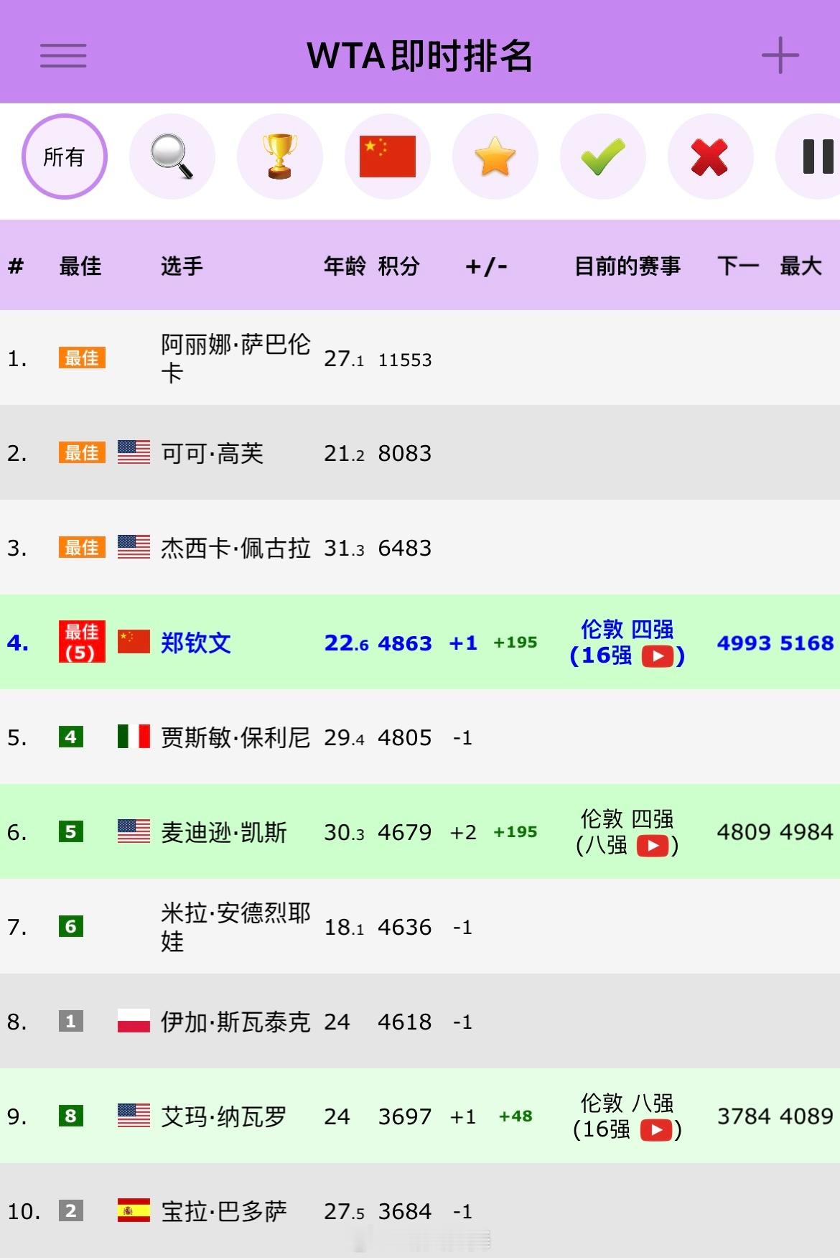Screen dimensions: 840x1260
Task: Play video in 郑钦文 row
Action: tap(658, 656)
